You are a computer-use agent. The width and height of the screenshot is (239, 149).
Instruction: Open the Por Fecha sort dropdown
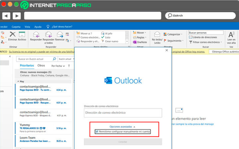58,66
